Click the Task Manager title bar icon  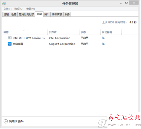[x=4, y=4]
